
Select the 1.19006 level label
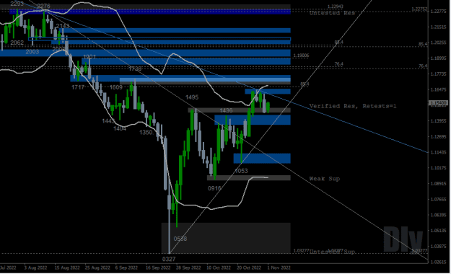(x=301, y=56)
